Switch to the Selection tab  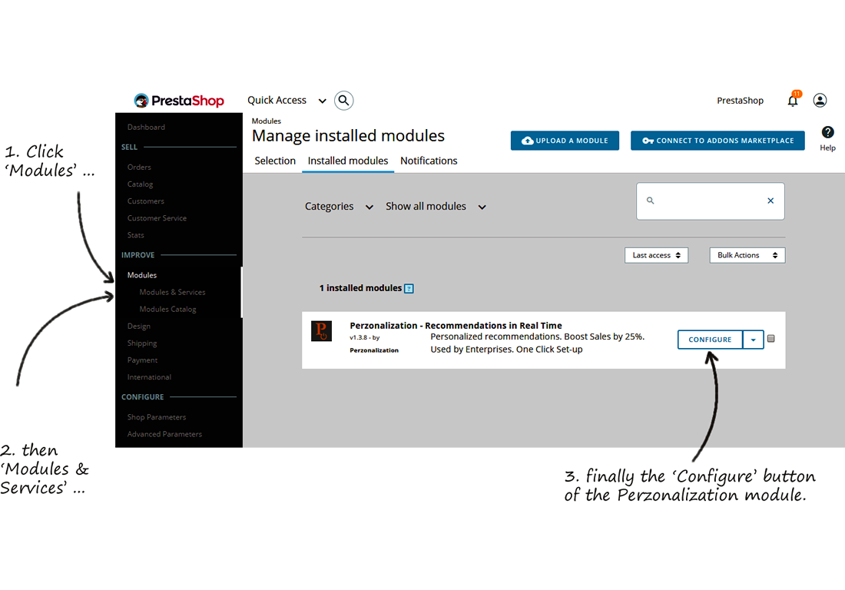click(x=275, y=161)
